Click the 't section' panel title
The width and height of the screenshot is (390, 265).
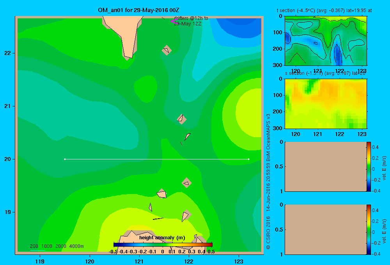tap(324, 11)
